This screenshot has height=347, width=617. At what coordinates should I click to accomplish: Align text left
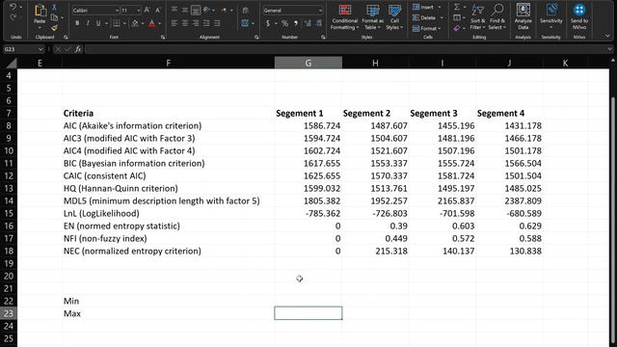point(174,23)
